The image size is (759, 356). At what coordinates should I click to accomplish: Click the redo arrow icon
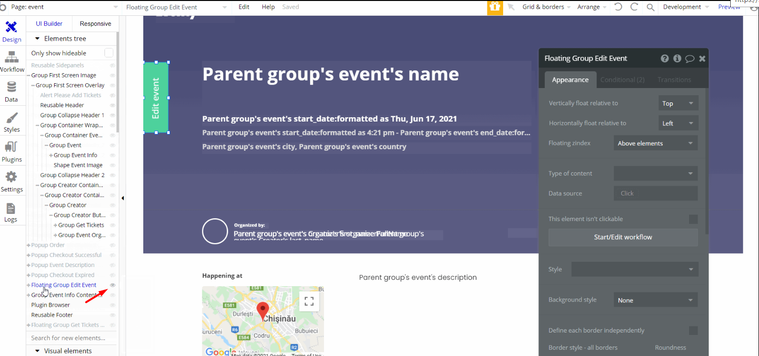[634, 7]
